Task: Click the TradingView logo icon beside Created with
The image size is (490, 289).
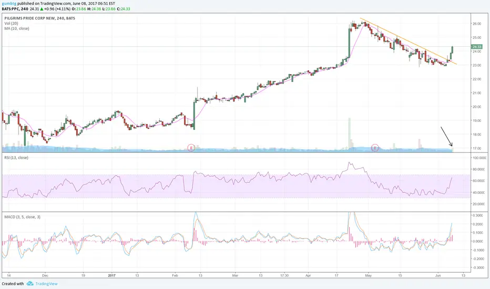Action: pos(30,283)
